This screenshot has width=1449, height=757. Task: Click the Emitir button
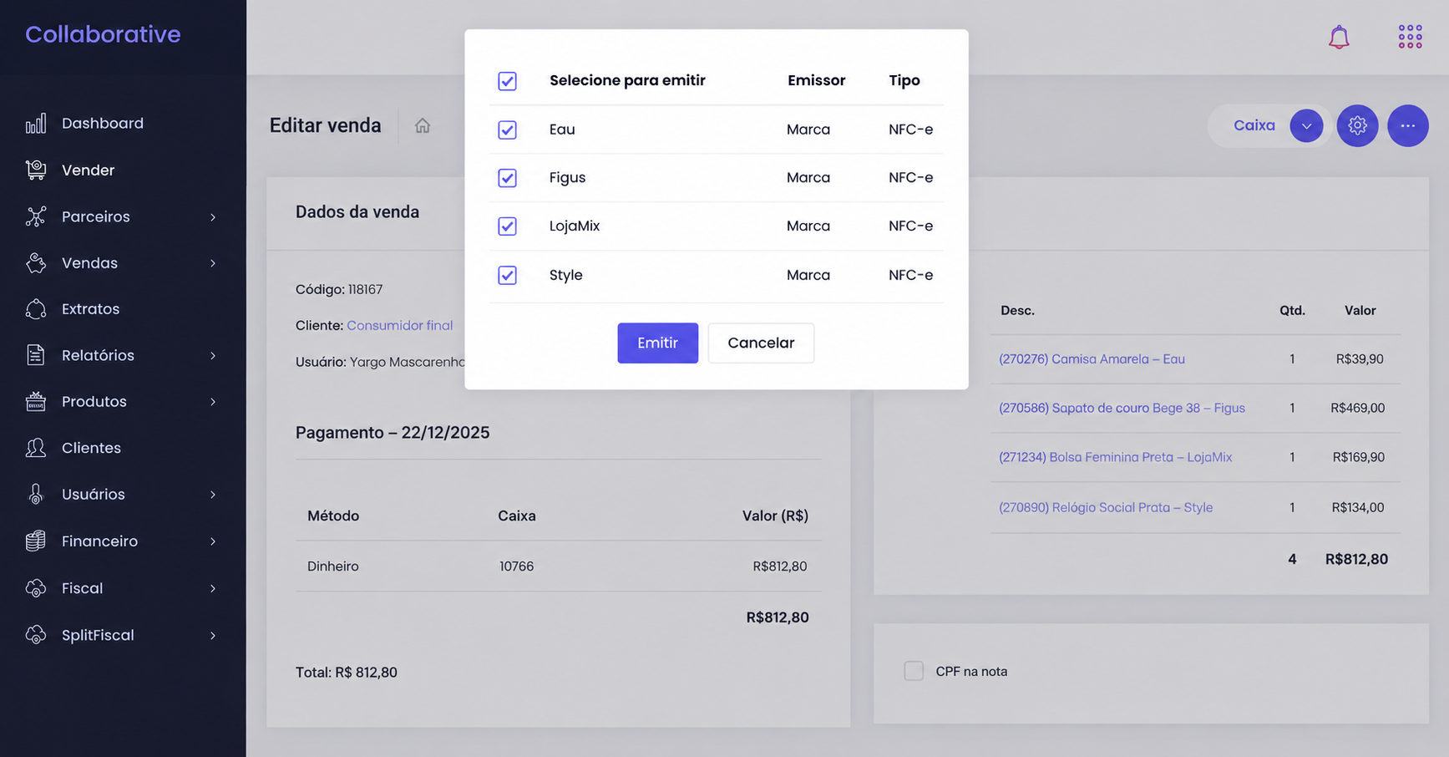(657, 343)
